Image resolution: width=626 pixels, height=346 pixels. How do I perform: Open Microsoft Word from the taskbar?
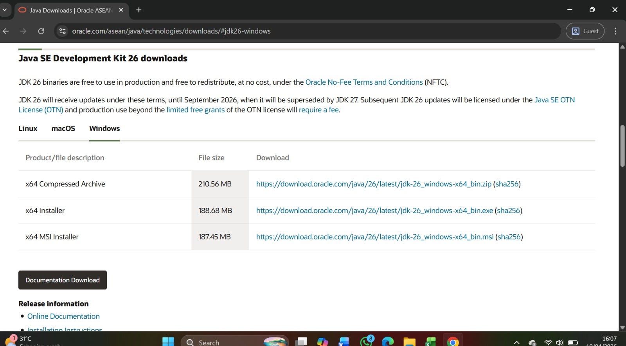[x=344, y=342]
